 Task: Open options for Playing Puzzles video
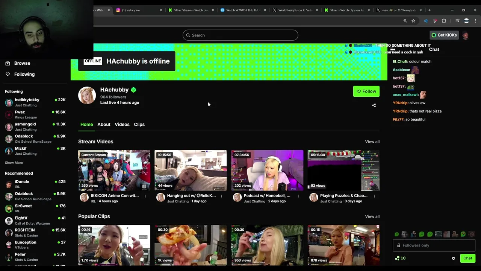375,196
